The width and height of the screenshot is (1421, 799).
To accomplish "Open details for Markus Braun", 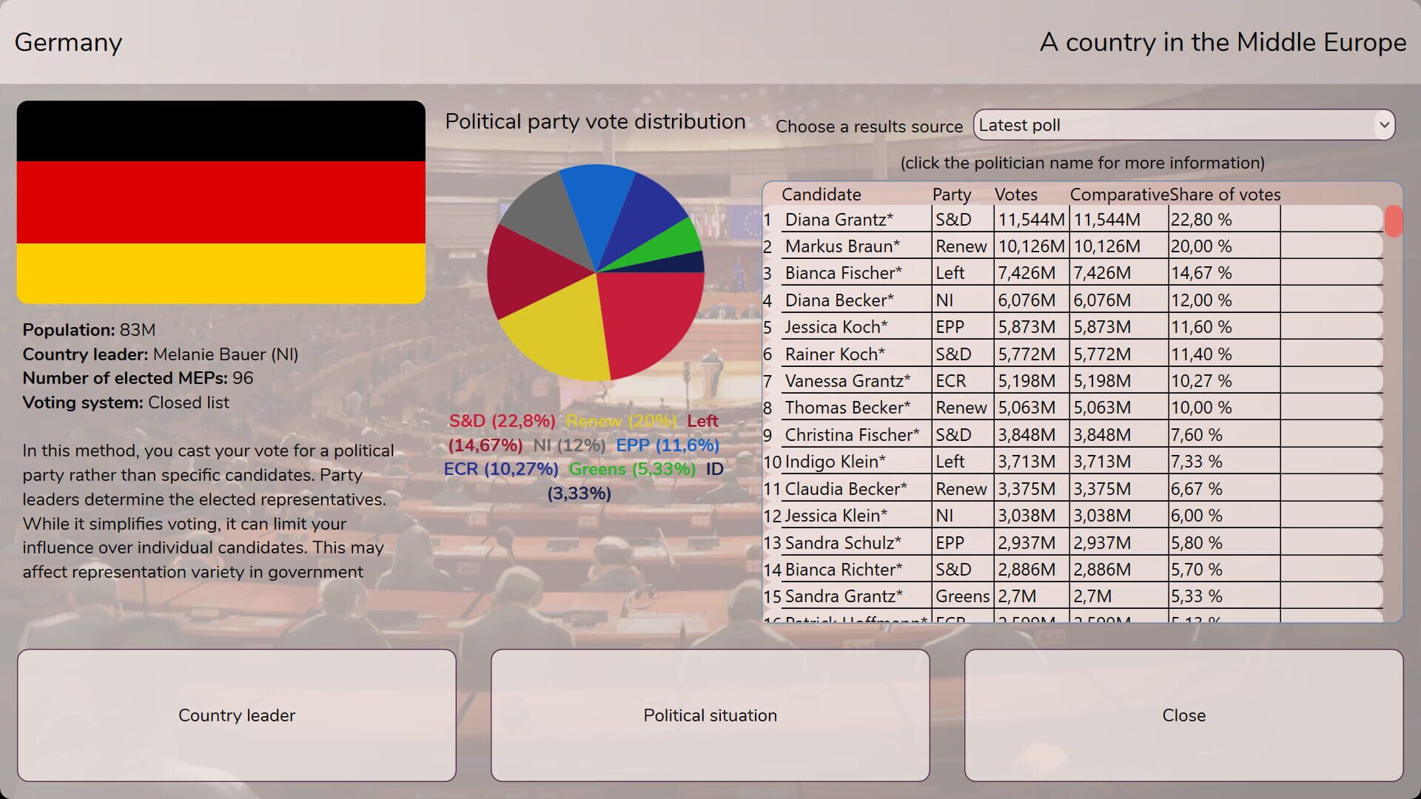I will click(x=844, y=246).
